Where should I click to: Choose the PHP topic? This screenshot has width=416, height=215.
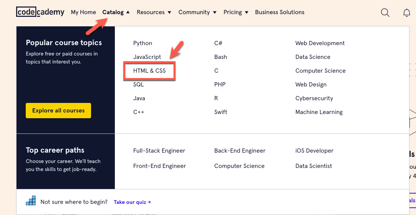[x=220, y=85]
